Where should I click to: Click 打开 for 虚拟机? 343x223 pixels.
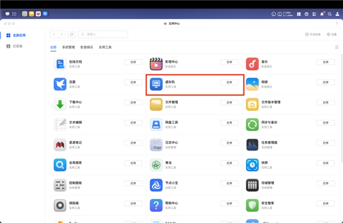229,82
